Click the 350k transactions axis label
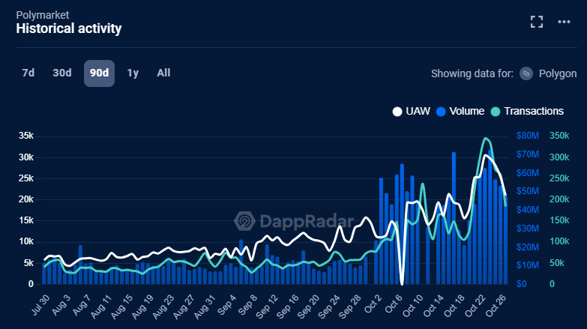 pyautogui.click(x=559, y=136)
